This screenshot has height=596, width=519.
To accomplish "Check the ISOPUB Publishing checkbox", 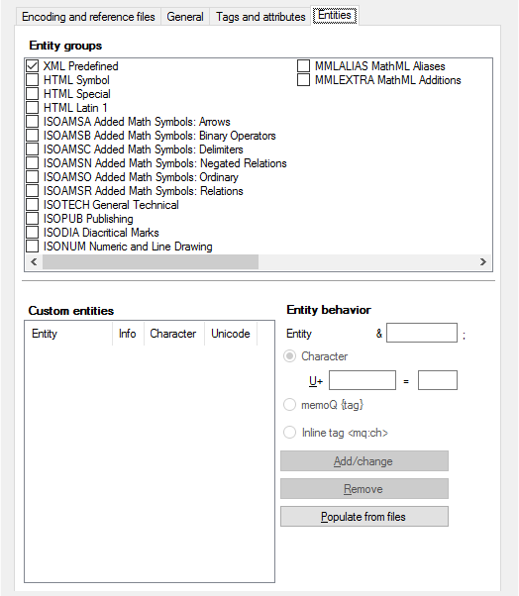I will tap(33, 219).
